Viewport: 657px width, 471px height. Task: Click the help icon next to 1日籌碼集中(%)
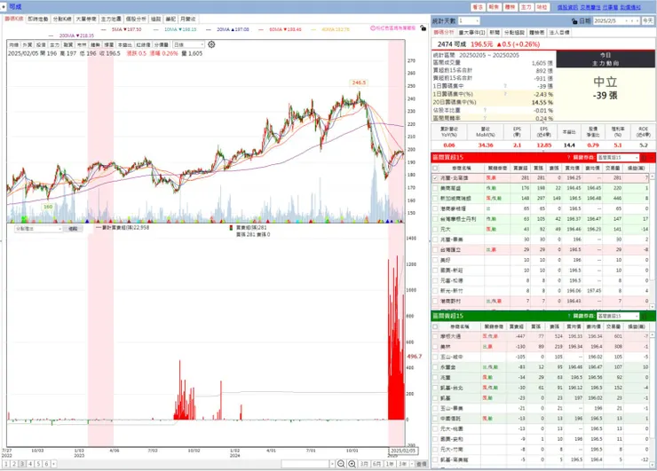click(x=505, y=94)
